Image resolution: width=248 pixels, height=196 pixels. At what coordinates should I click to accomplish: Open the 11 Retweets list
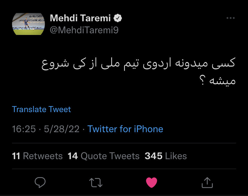point(37,156)
